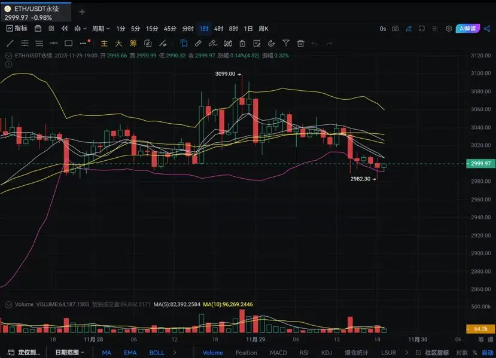This screenshot has width=496, height=358.
Task: Click the blue bookmark flag icon
Action: tap(184, 43)
